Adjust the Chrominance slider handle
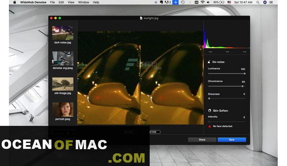Viewport: 287px width, 166px height. (242, 86)
